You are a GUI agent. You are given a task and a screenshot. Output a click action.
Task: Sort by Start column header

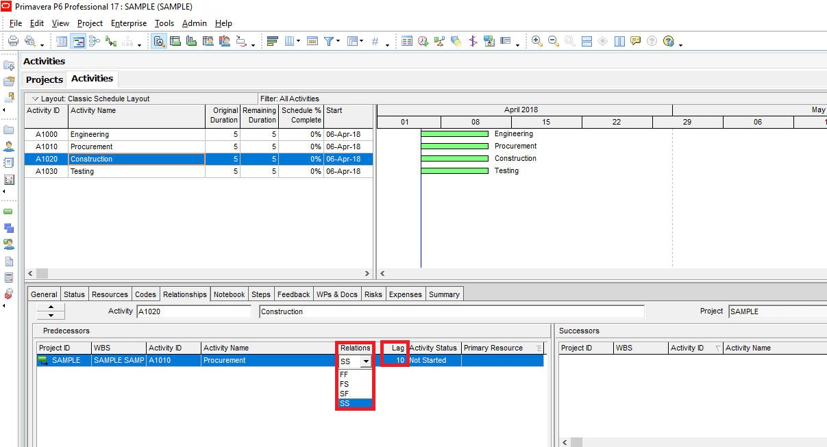[347, 115]
